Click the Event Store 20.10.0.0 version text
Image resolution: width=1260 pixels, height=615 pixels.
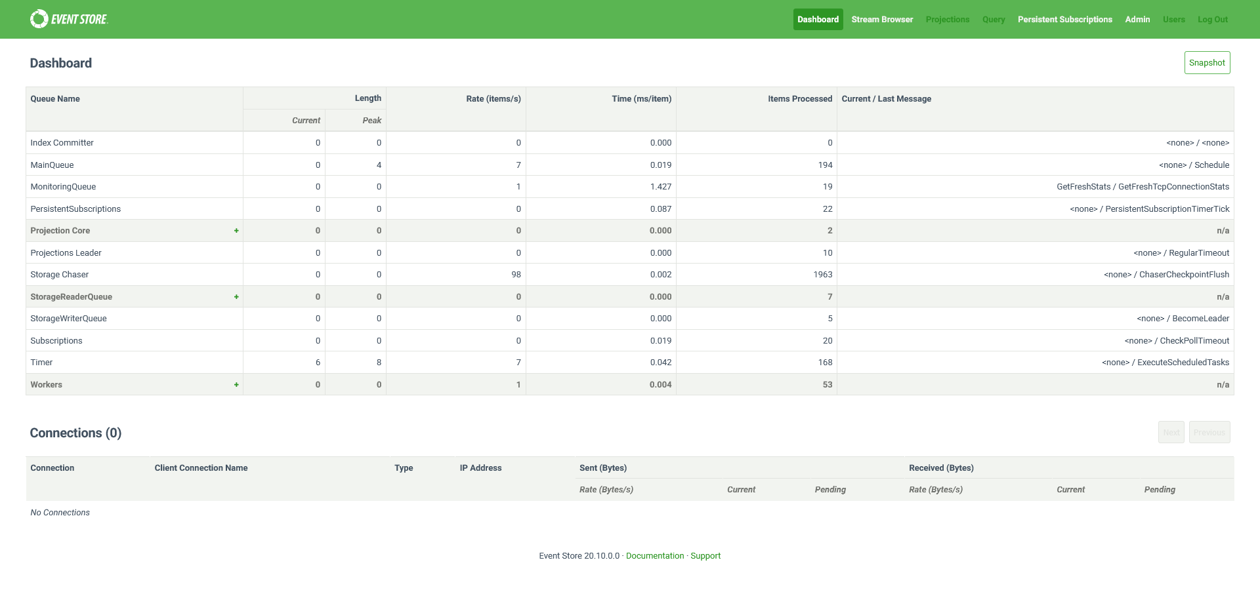click(x=579, y=556)
